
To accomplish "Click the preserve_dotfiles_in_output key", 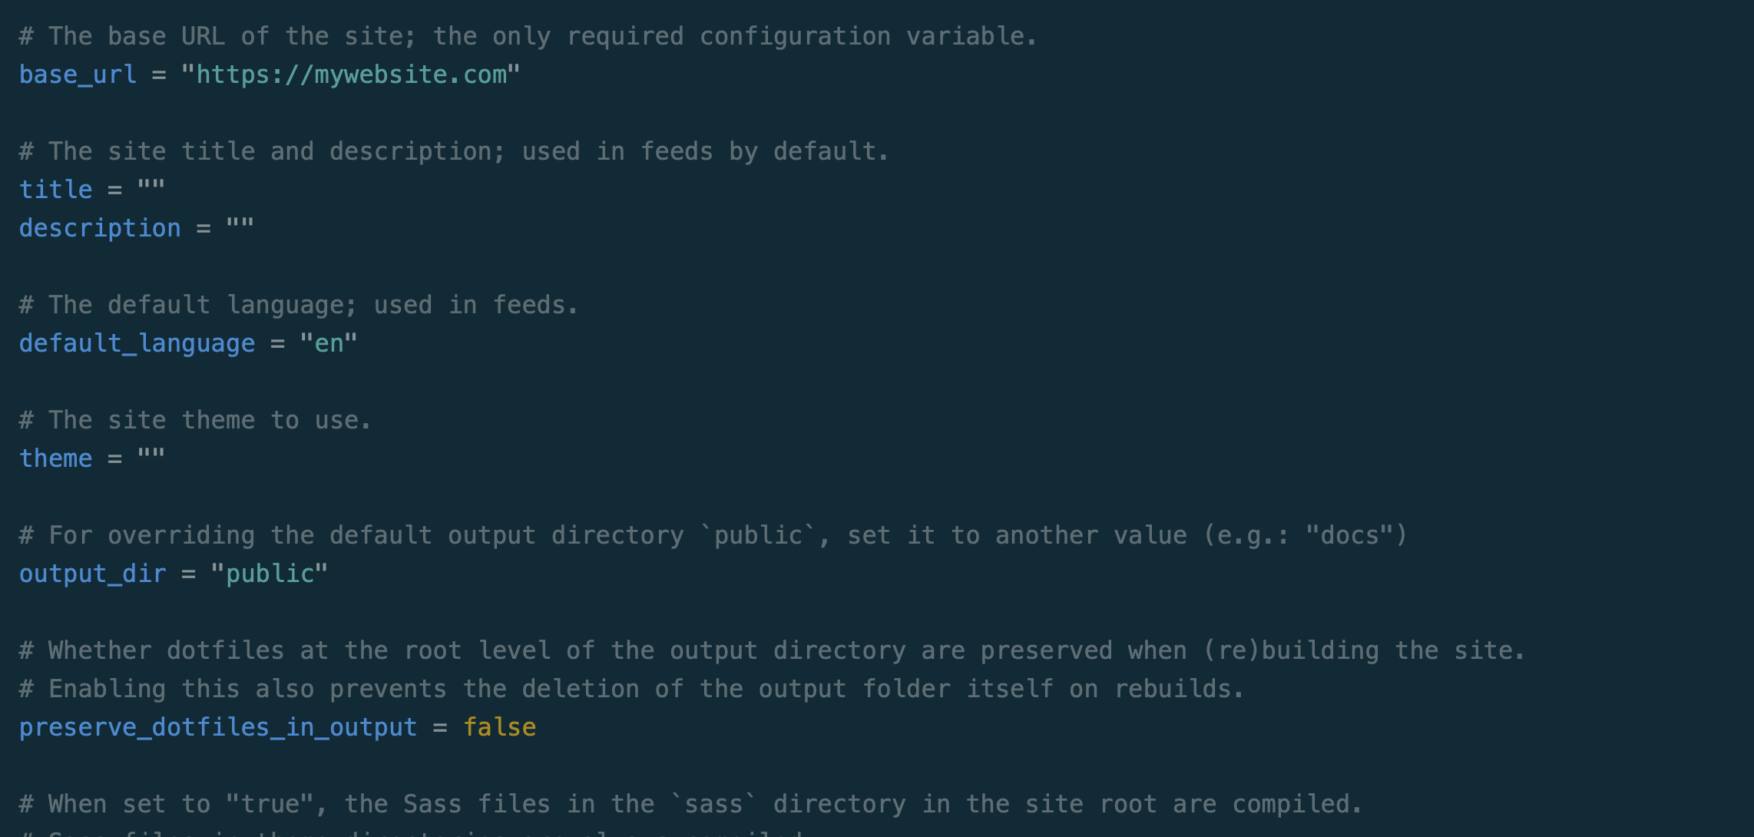I will [218, 727].
